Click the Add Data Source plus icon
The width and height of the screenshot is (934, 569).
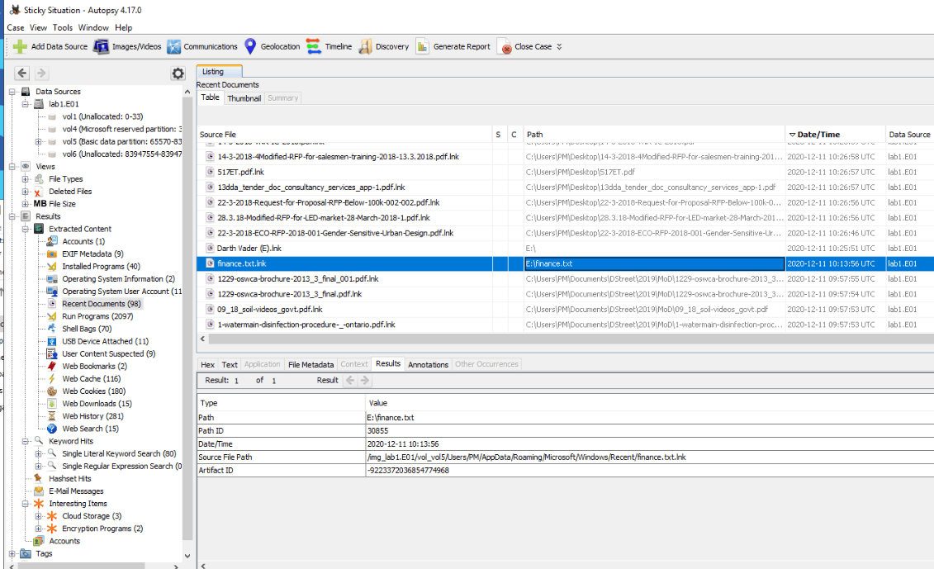tap(20, 46)
